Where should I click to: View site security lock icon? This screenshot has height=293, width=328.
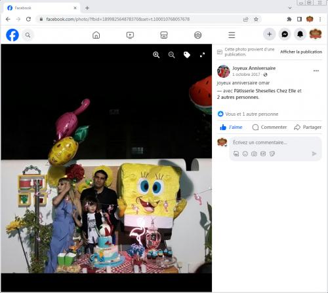41,19
